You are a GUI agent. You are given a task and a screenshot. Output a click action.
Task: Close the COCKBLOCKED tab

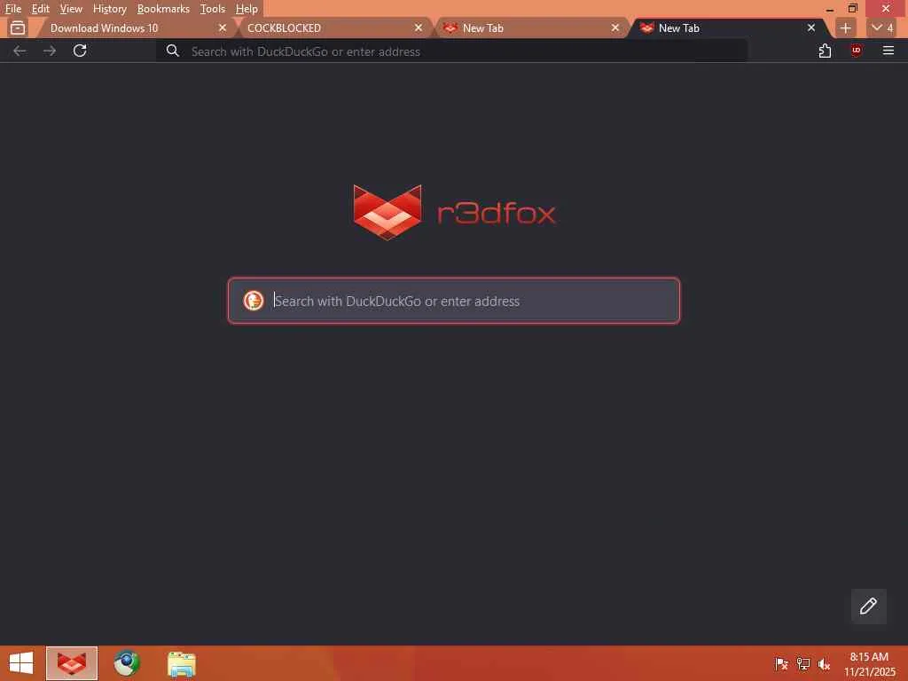(419, 27)
